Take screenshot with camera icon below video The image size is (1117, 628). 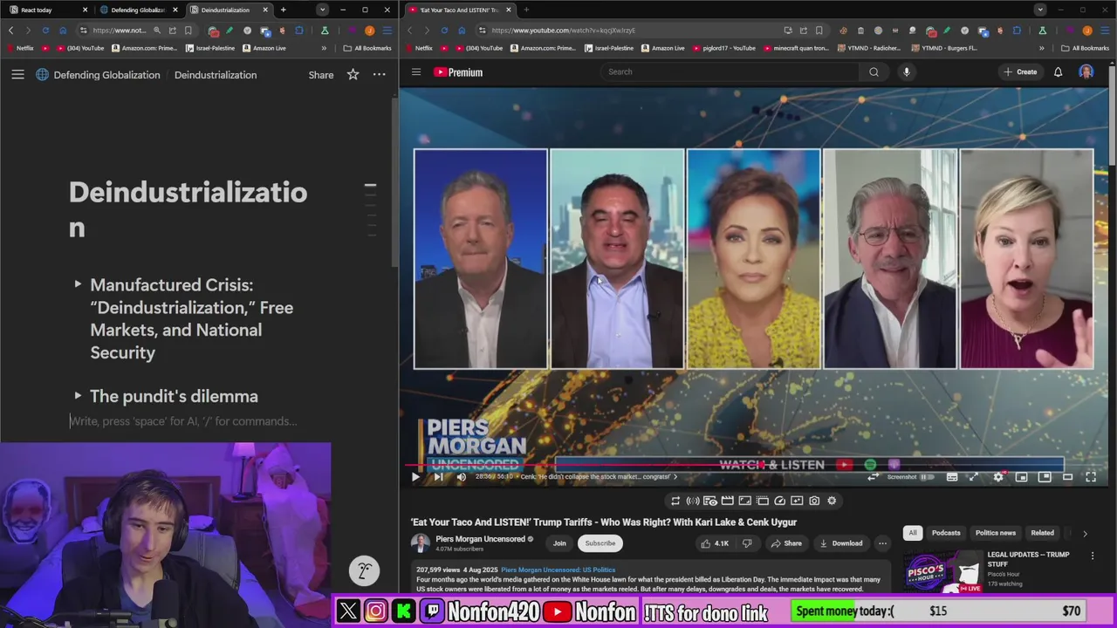(x=814, y=501)
